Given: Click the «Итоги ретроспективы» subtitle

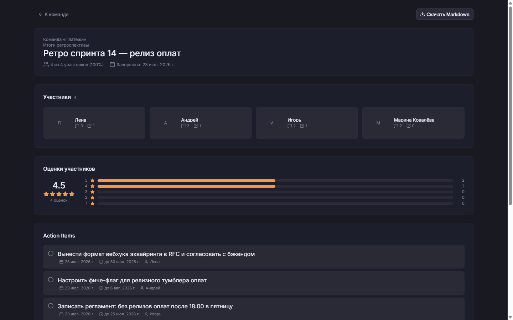Looking at the screenshot, I should 66,45.
